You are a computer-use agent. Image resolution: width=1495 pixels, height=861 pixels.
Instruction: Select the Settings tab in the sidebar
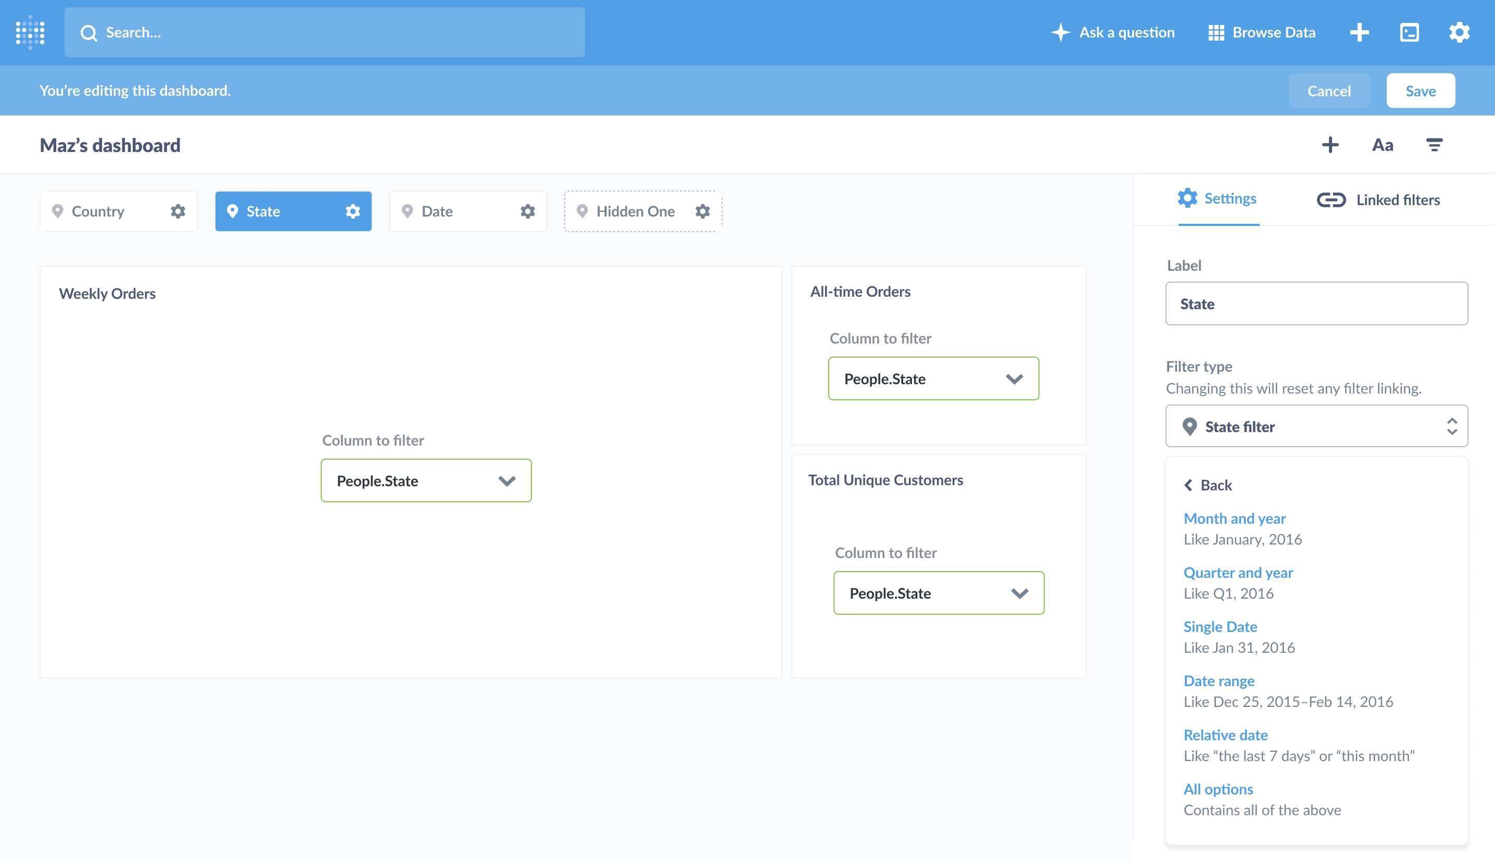tap(1218, 198)
